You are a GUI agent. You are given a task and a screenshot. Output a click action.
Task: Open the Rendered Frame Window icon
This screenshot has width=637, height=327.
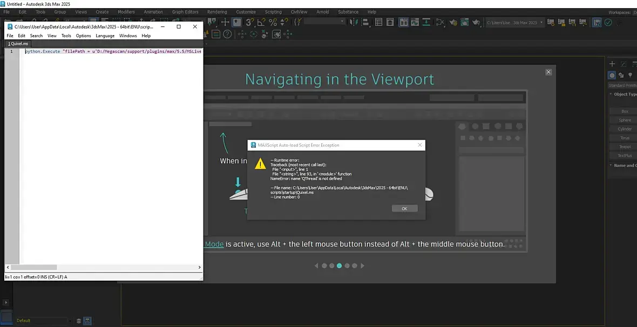coord(464,22)
